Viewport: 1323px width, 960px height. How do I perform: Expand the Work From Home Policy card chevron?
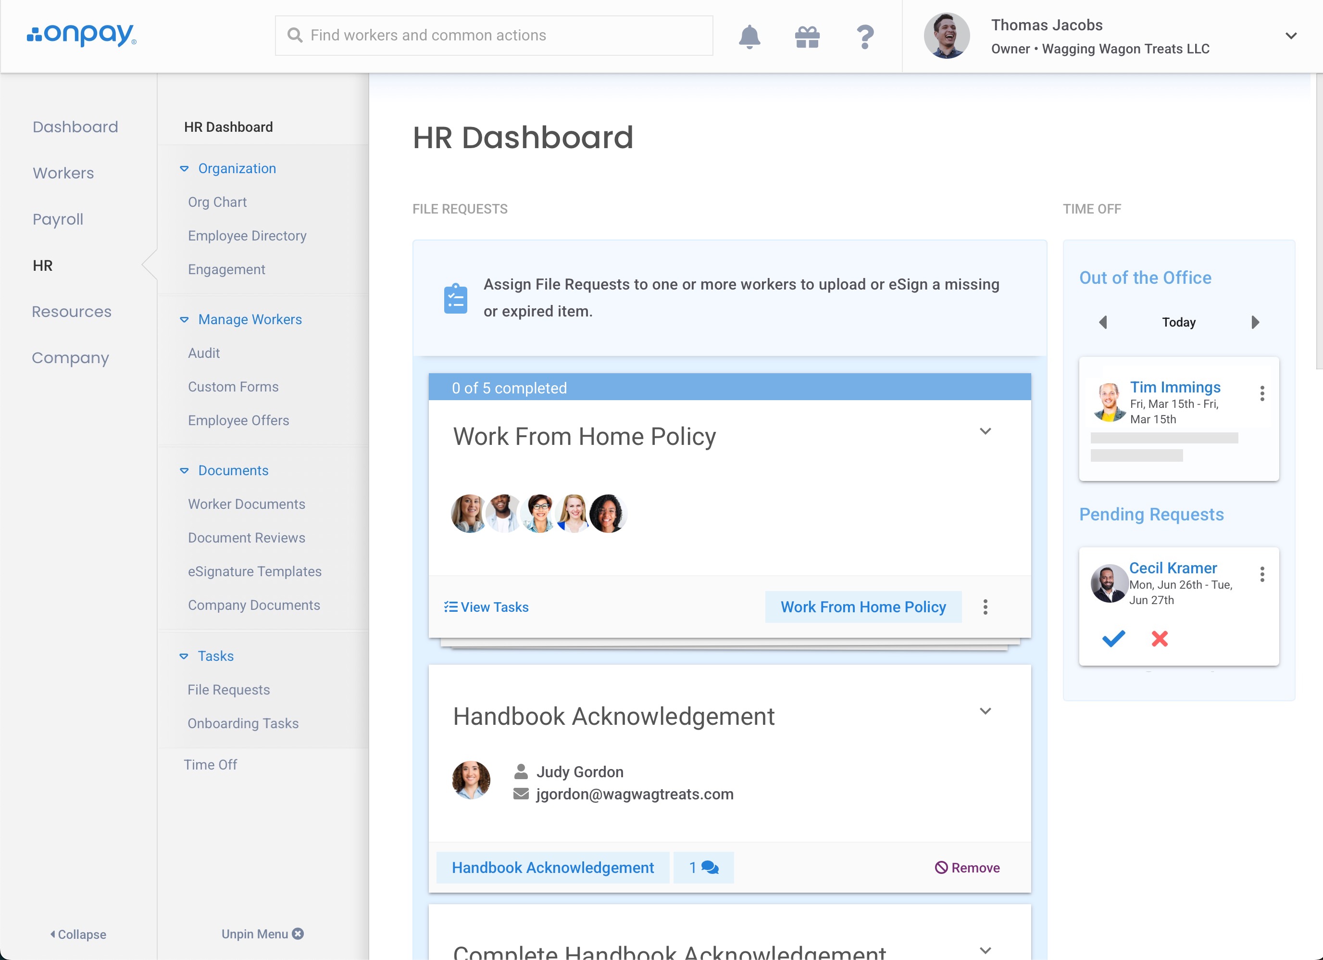point(985,431)
